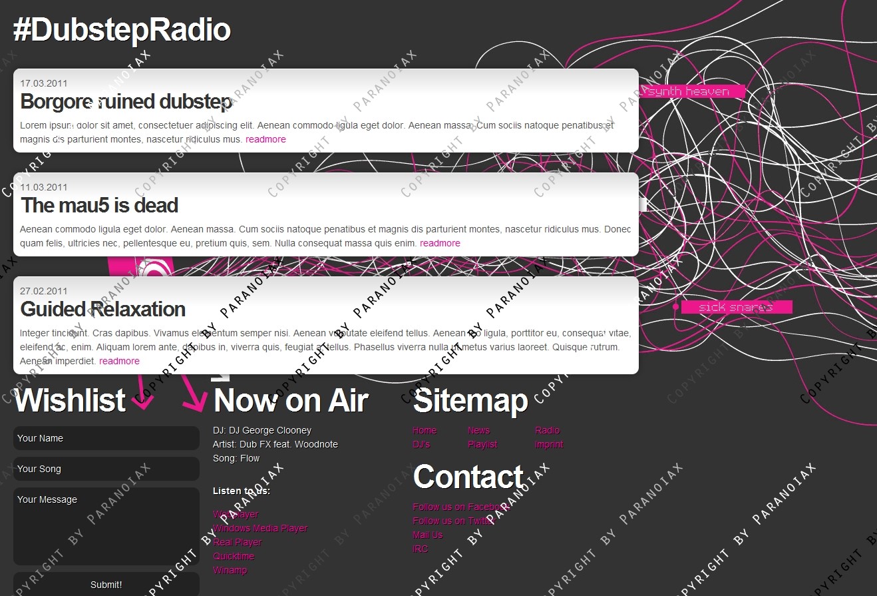Viewport: 877px width, 596px height.
Task: Navigate to Imprint in the Sitemap
Action: coord(549,444)
